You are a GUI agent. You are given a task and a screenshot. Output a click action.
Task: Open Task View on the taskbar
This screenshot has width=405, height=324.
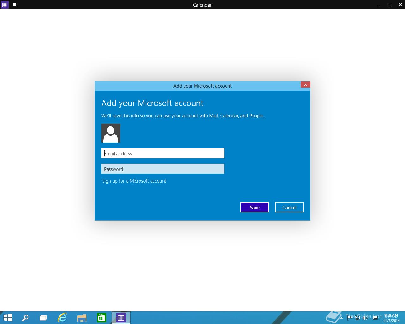(x=43, y=318)
